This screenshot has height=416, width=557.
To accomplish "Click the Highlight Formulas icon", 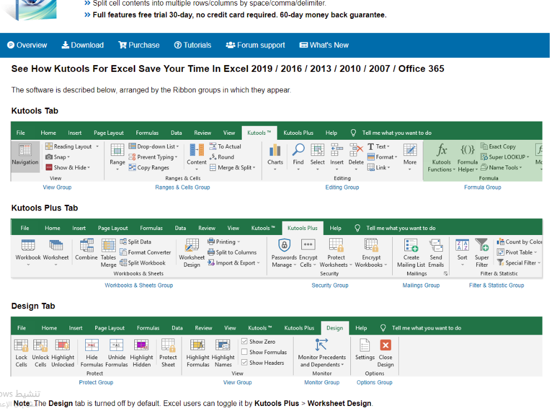I will [x=198, y=345].
